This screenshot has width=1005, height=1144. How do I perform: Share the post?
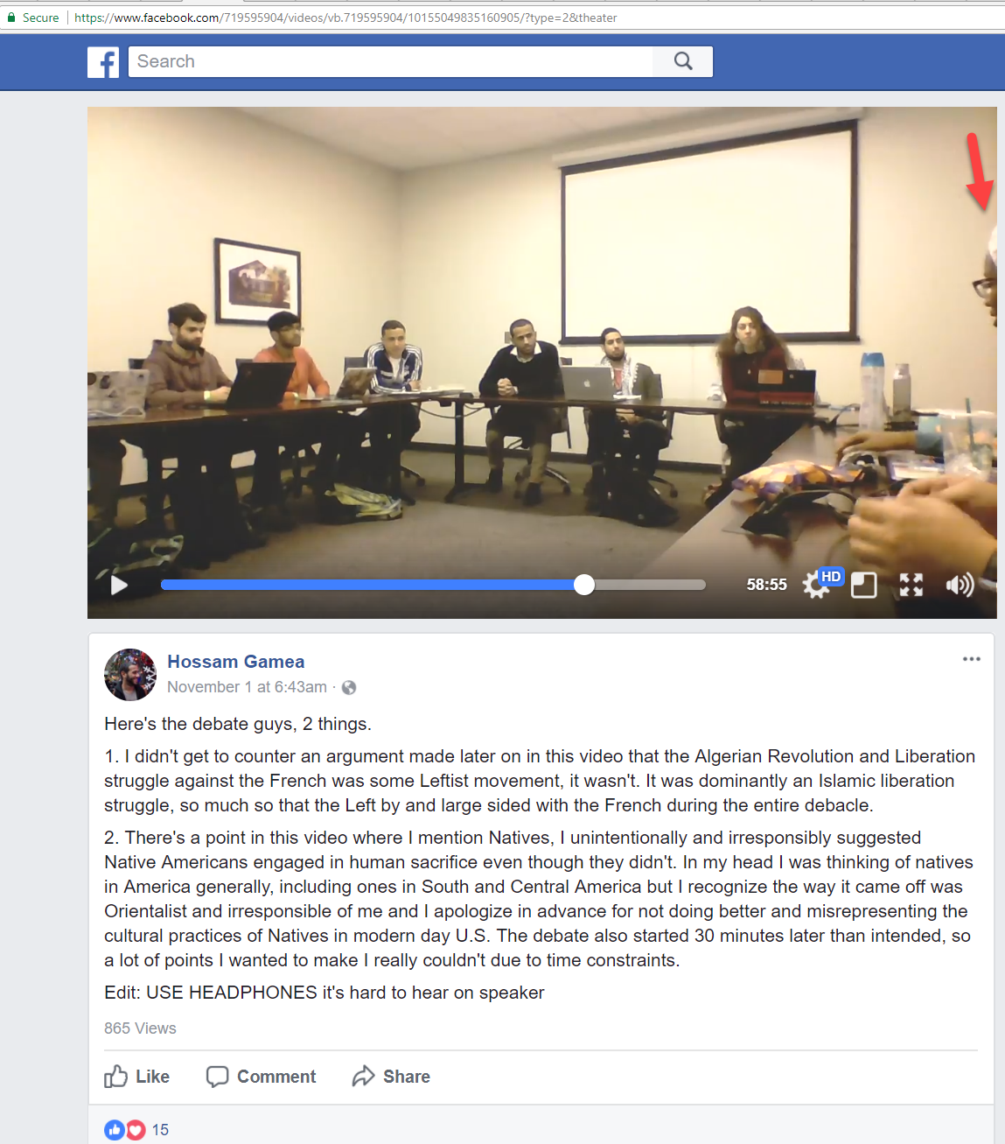(x=391, y=1077)
